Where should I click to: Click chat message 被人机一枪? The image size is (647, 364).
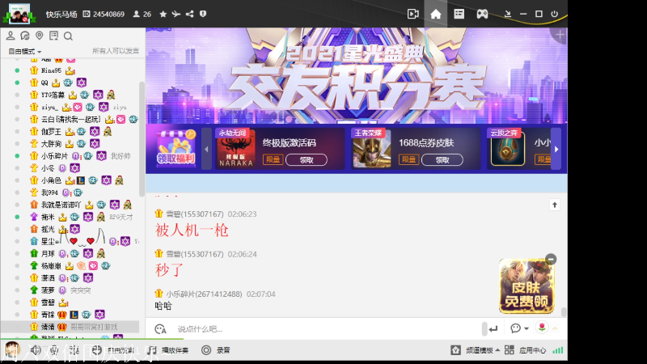tap(192, 231)
